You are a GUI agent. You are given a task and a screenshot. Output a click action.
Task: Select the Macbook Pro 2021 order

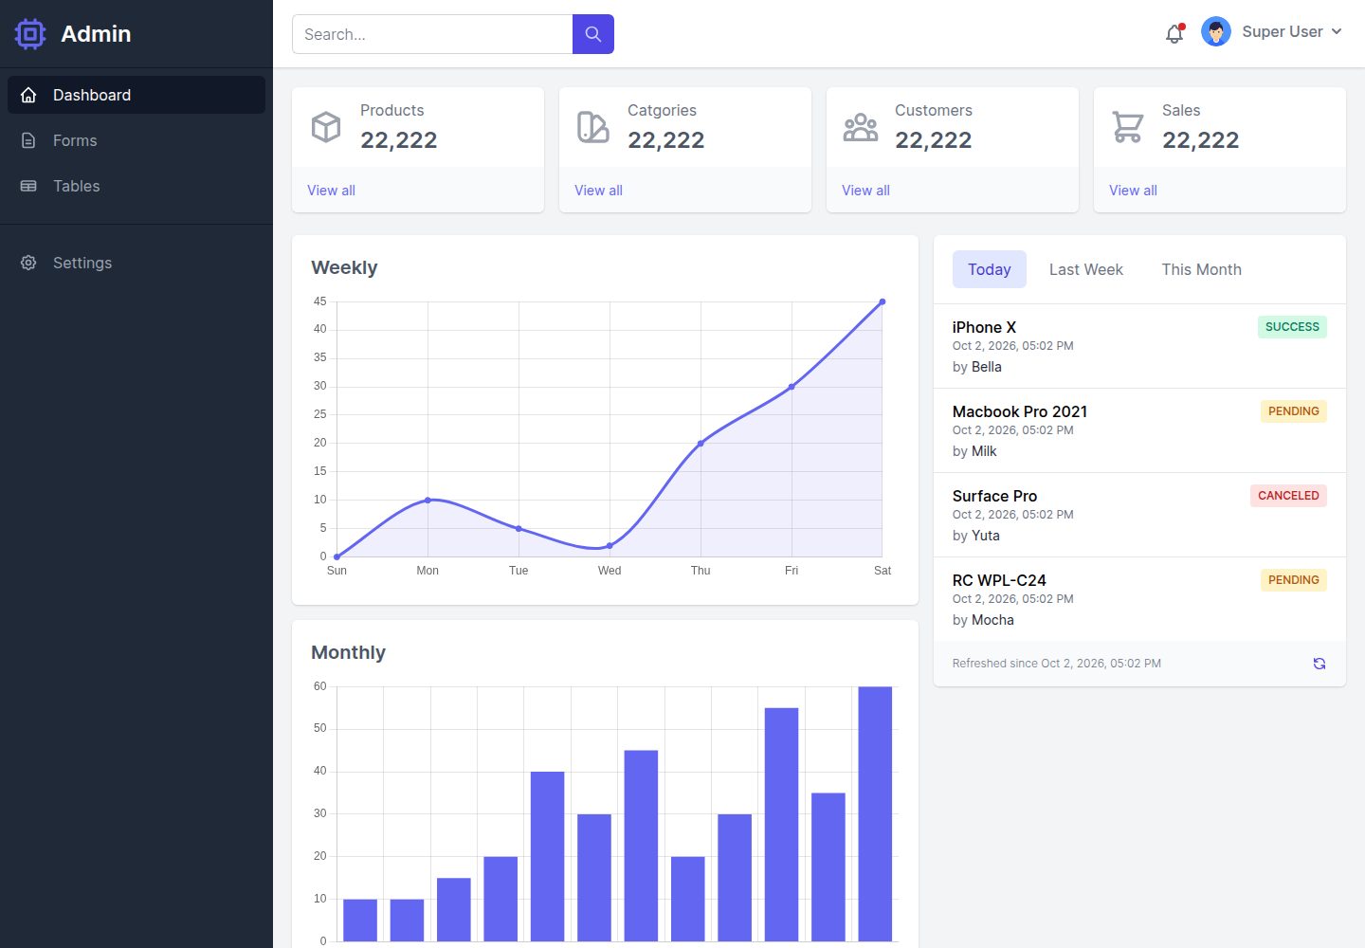click(x=1139, y=430)
